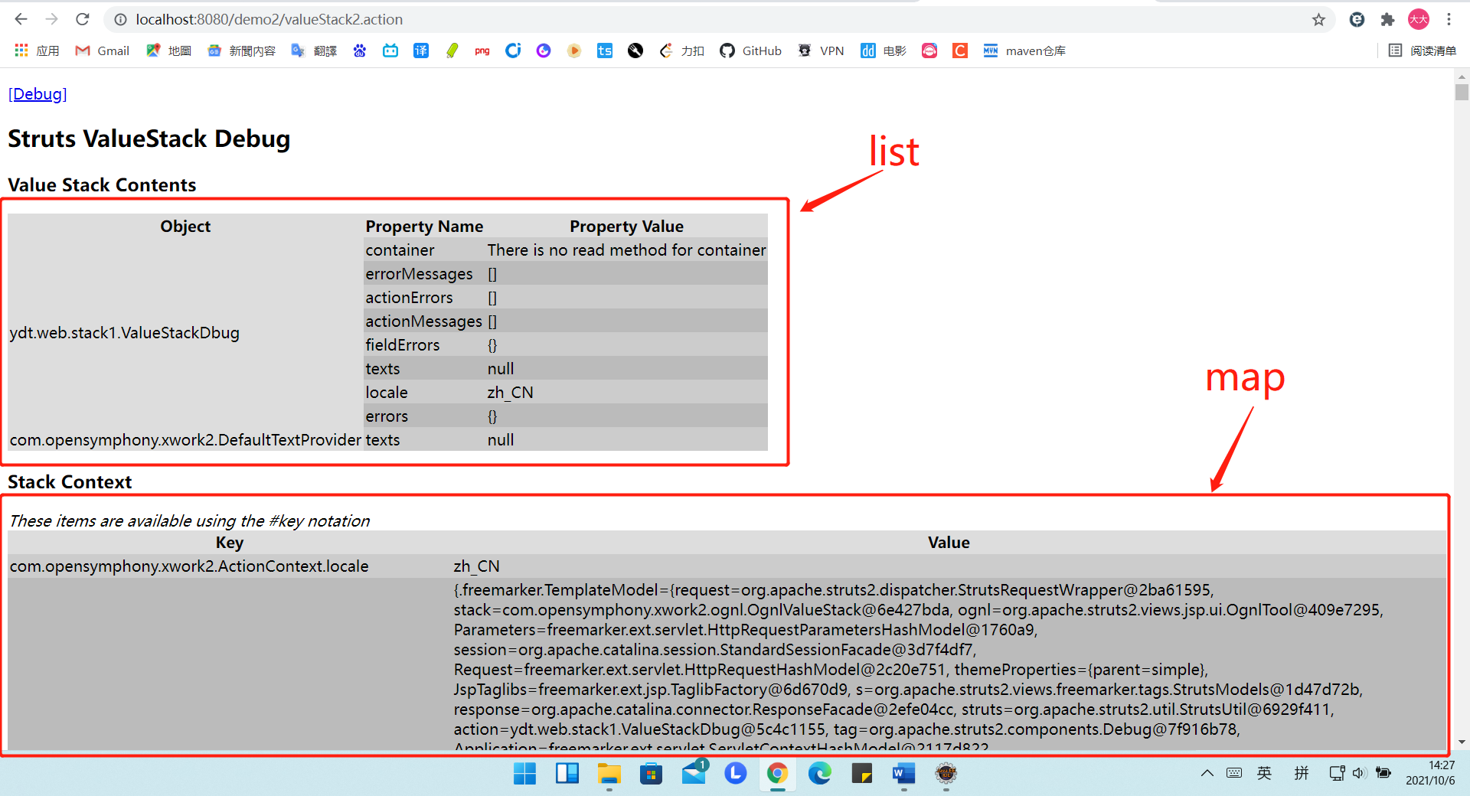
Task: Open the 电影 movies bookmark
Action: (884, 51)
